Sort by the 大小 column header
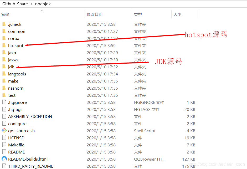 click(177, 14)
